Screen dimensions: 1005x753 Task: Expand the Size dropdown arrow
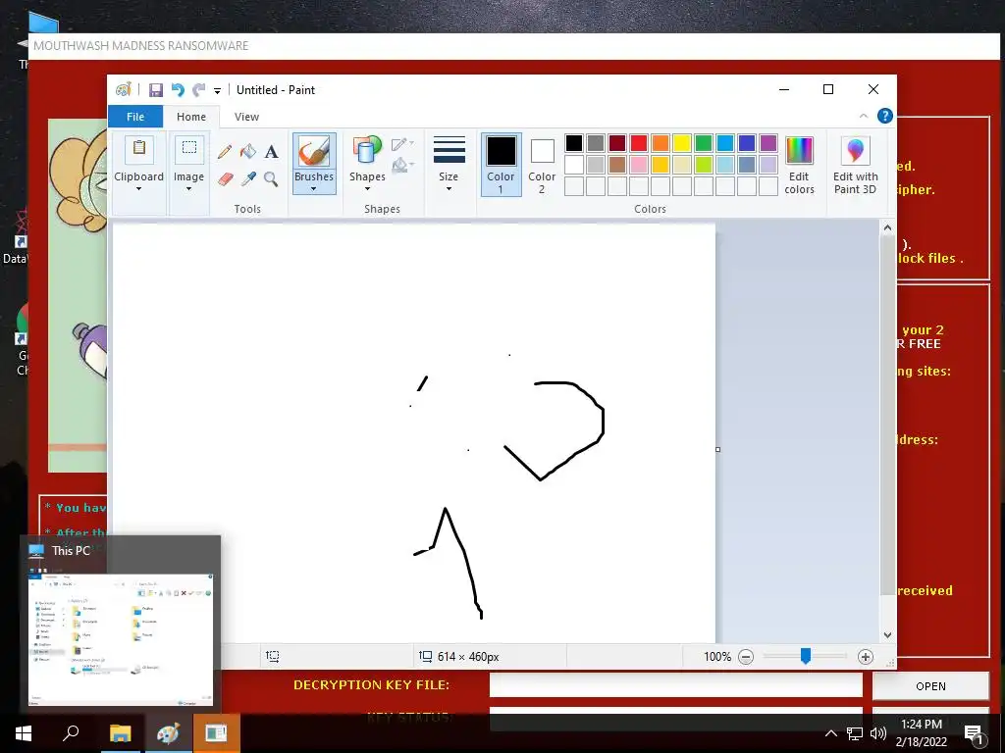tap(449, 189)
